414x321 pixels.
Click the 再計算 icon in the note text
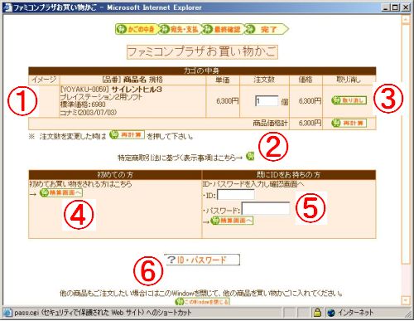127,135
